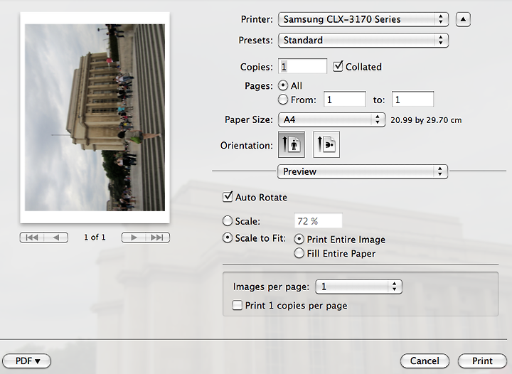Viewport: 512px width, 374px height.
Task: Choose the Scale radio option
Action: point(228,221)
